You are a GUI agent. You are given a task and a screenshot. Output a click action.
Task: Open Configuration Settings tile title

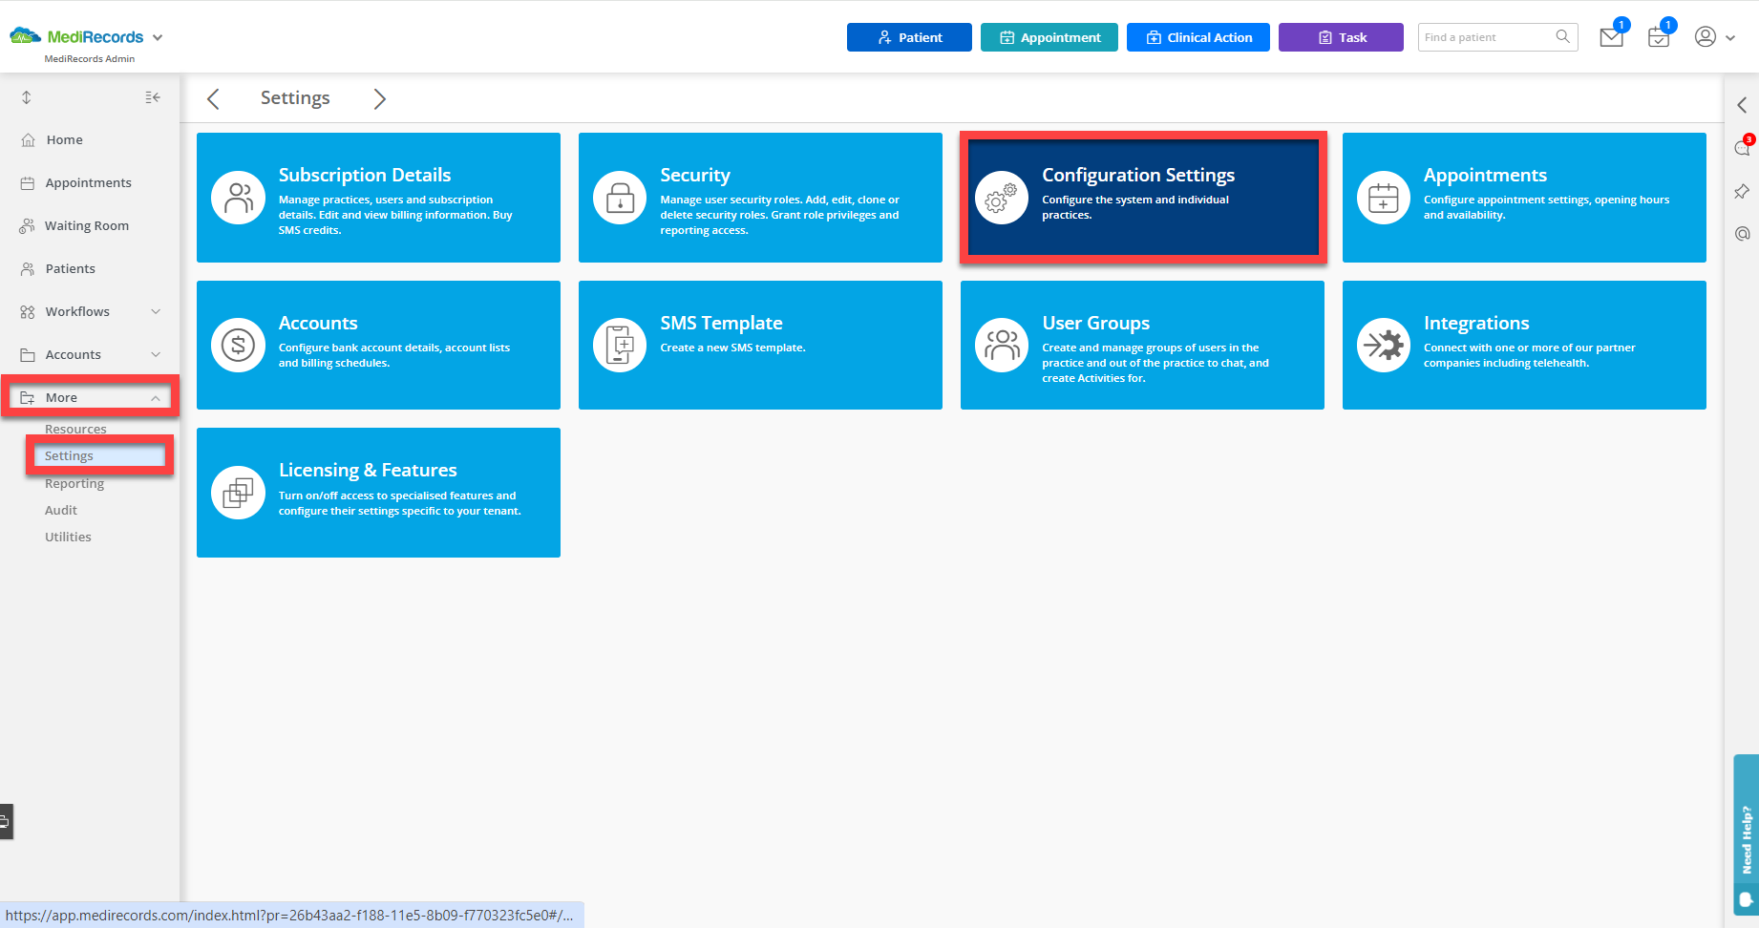pyautogui.click(x=1138, y=175)
